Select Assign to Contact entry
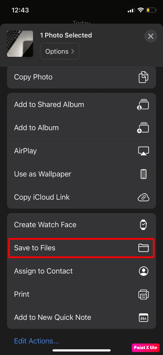 (x=81, y=271)
